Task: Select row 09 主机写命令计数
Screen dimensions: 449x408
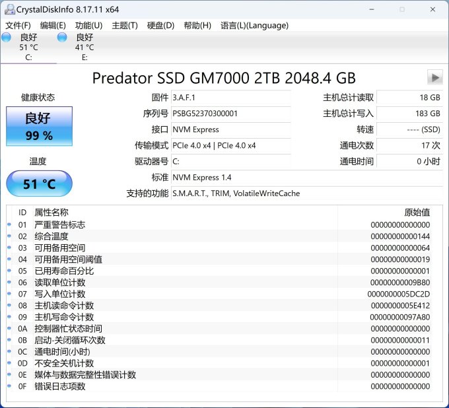Action: [x=219, y=317]
